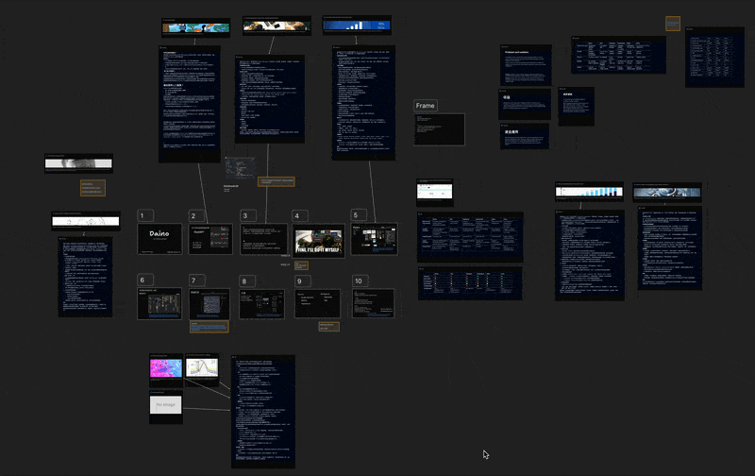Select the line graph image card
Viewport: 755px width, 476px height.
coord(202,369)
